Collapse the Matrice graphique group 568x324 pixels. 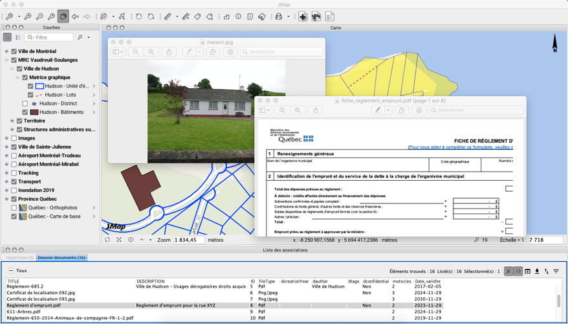click(x=17, y=78)
